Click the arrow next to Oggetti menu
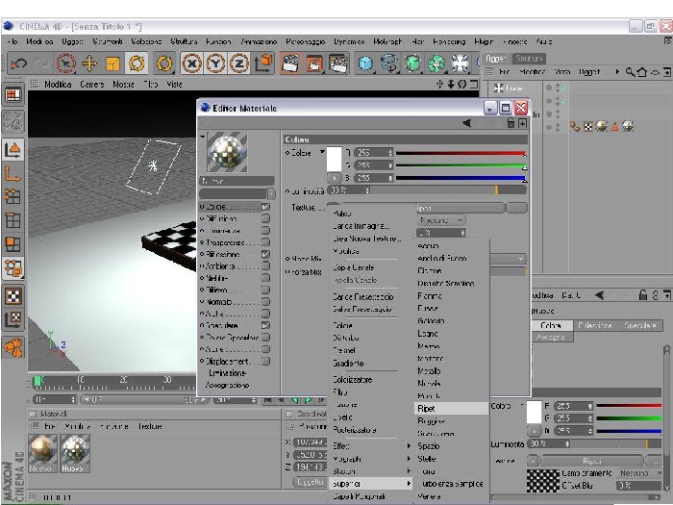Viewport: 673px width, 505px height. [617, 72]
